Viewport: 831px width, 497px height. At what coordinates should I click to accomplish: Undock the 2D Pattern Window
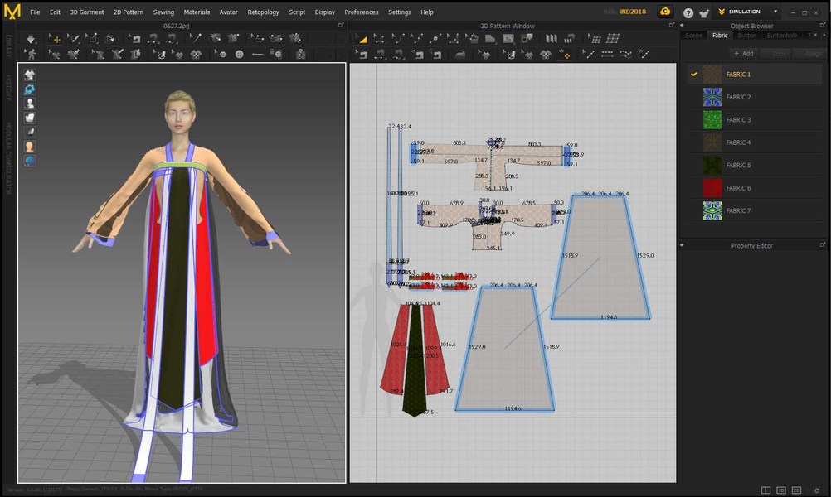(672, 25)
